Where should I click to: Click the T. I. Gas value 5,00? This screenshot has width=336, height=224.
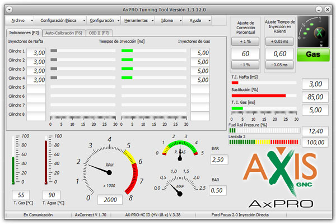[x=315, y=110]
